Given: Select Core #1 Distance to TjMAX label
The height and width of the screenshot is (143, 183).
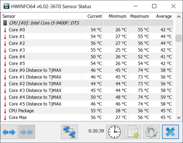Looking at the screenshot, I should pos(35,77).
